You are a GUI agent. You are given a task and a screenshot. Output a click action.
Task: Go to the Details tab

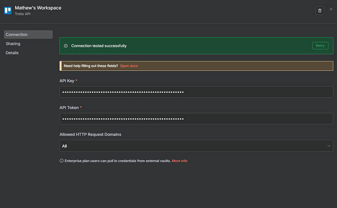click(12, 53)
